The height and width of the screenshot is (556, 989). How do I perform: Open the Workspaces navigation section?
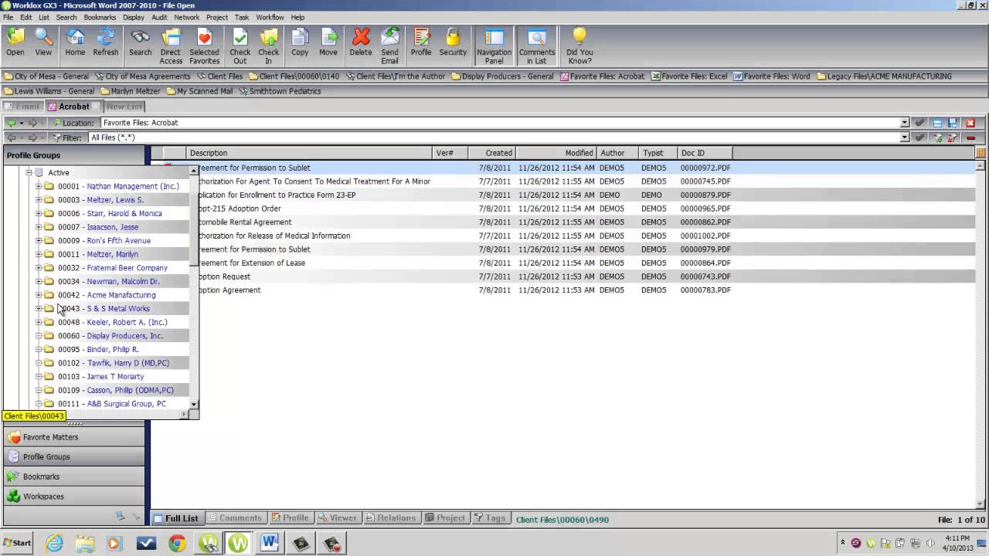(43, 497)
